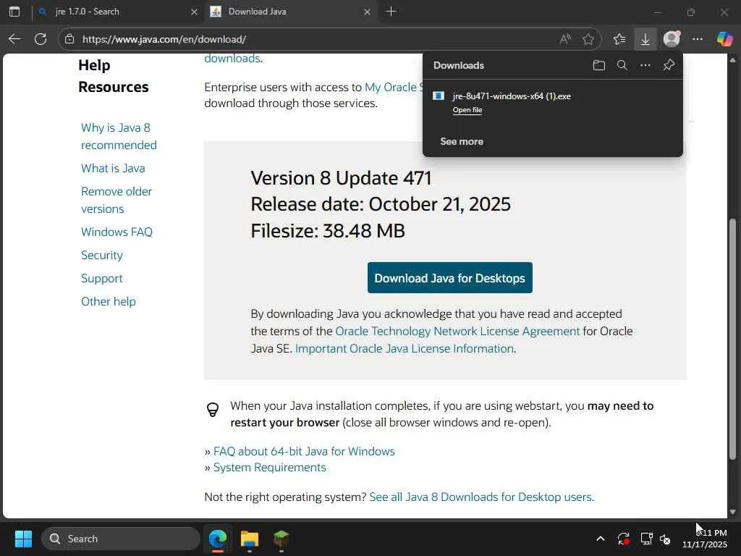Open the network display tray icon
This screenshot has height=556, width=741.
tap(646, 539)
